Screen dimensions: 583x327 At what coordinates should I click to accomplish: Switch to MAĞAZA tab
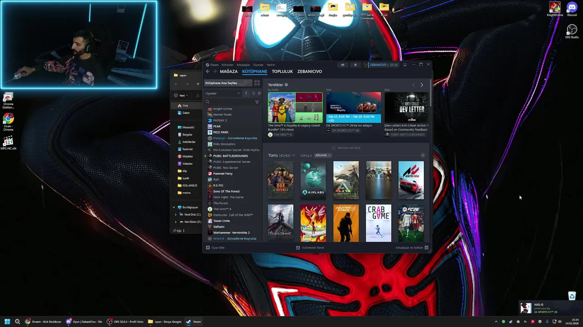pos(229,71)
